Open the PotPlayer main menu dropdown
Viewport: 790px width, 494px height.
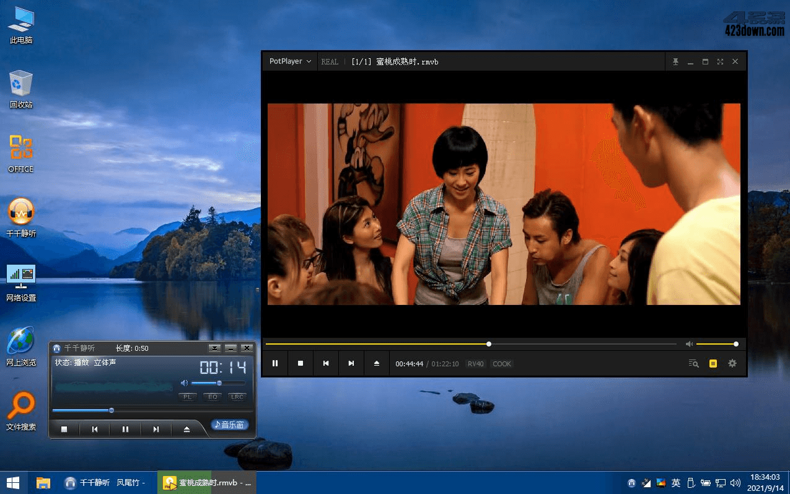click(290, 61)
